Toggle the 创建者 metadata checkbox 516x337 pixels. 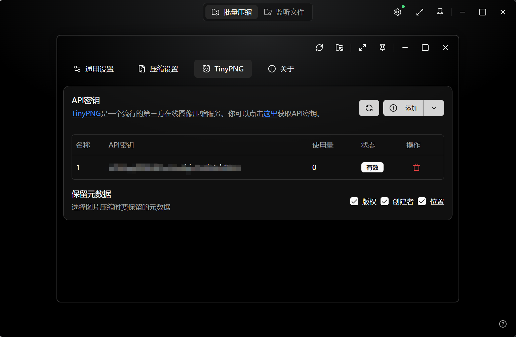(385, 201)
